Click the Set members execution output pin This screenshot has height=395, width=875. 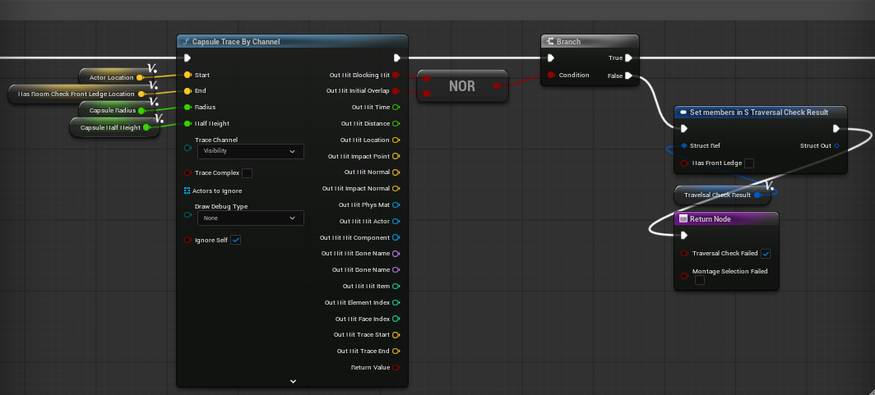[x=836, y=129]
